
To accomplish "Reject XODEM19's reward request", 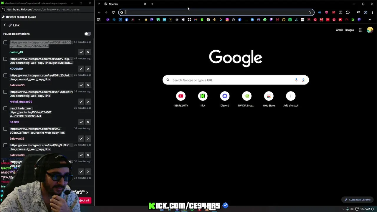I will (x=88, y=69).
